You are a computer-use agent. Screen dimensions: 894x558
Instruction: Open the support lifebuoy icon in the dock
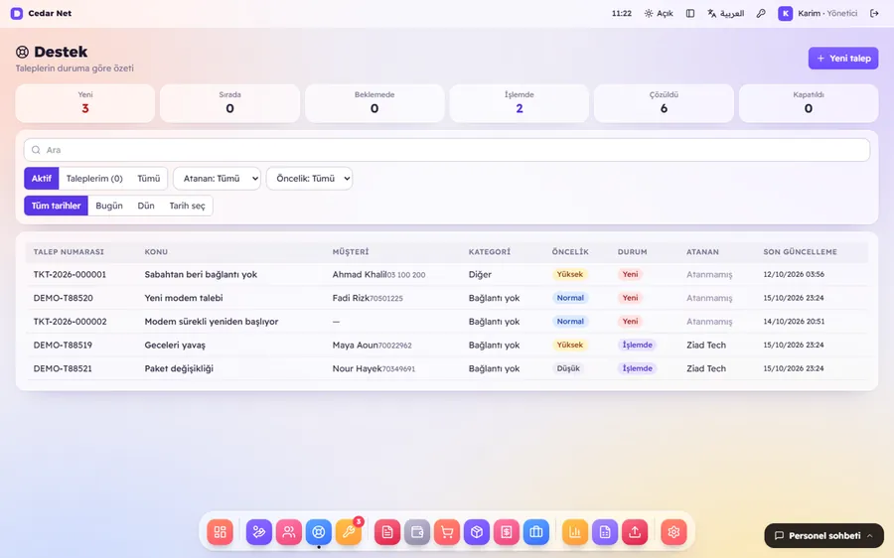pyautogui.click(x=319, y=532)
